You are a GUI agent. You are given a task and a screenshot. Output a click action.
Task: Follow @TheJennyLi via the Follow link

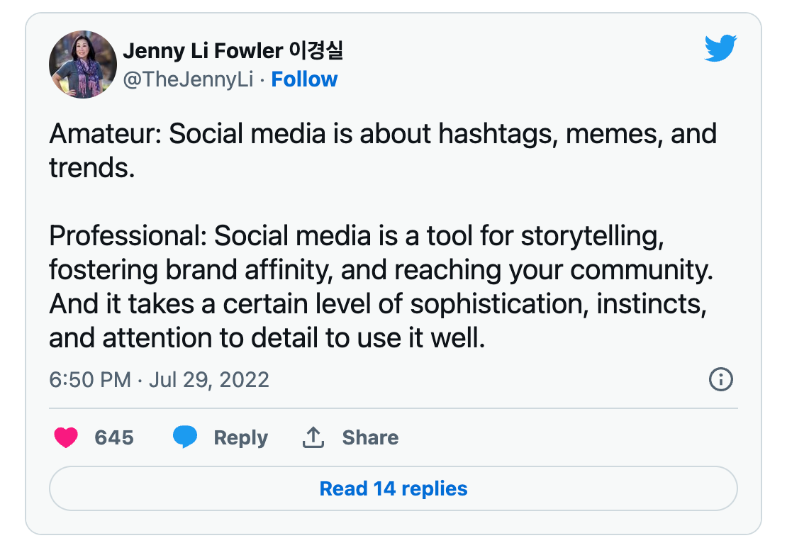304,79
